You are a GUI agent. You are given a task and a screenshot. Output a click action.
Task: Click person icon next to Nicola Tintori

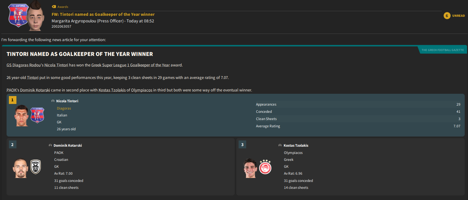pyautogui.click(x=53, y=101)
